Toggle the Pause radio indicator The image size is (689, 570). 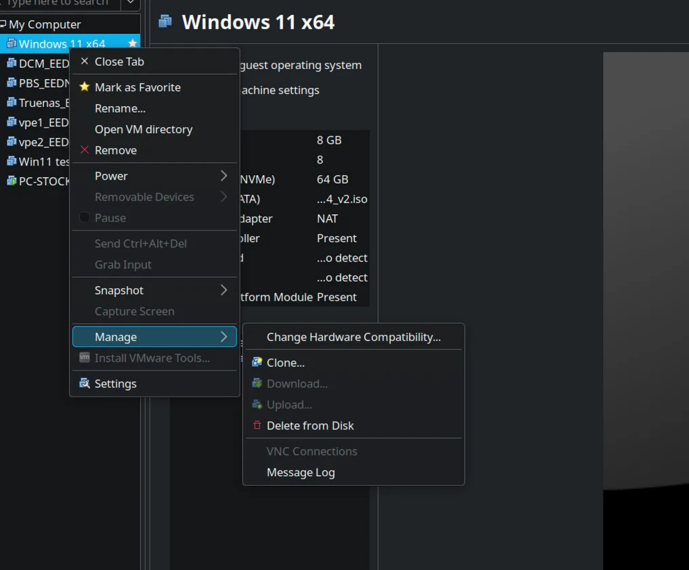(85, 217)
